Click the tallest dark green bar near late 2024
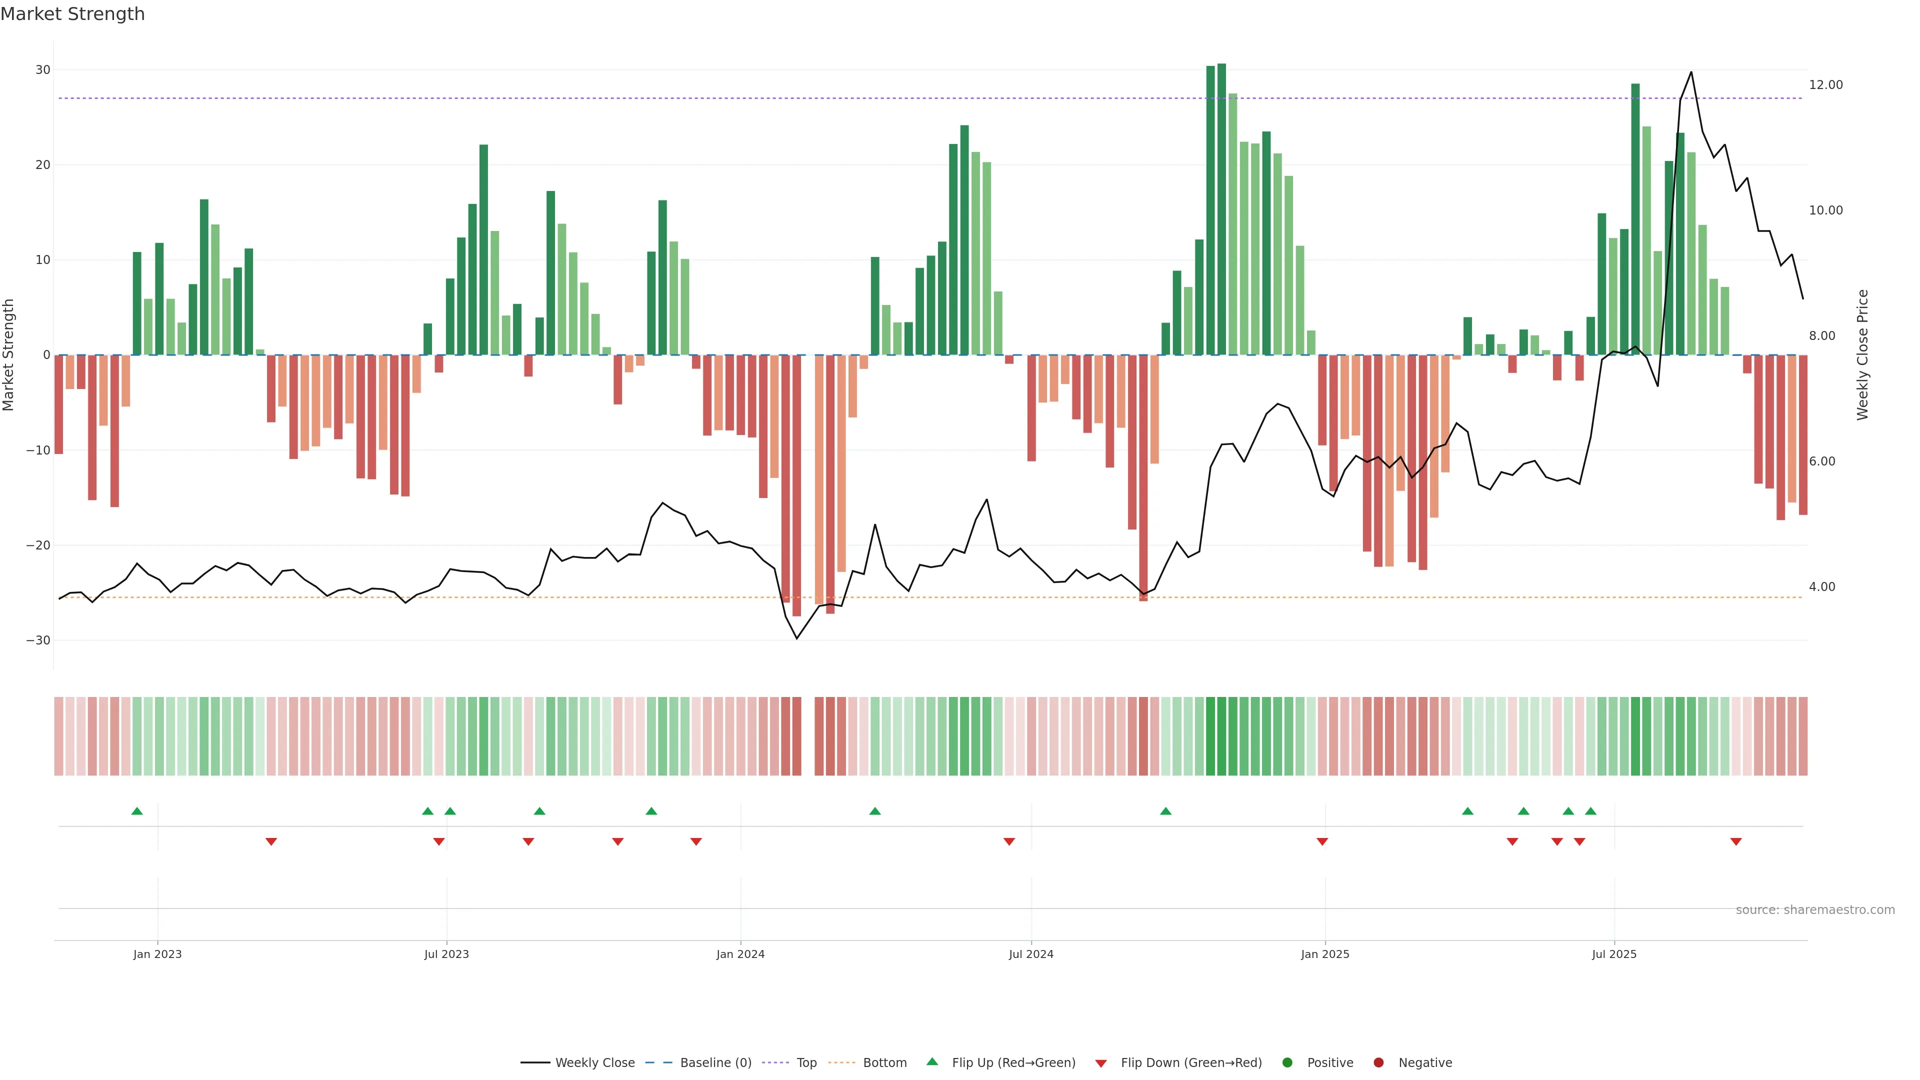Image resolution: width=1920 pixels, height=1080 pixels. 1221,208
